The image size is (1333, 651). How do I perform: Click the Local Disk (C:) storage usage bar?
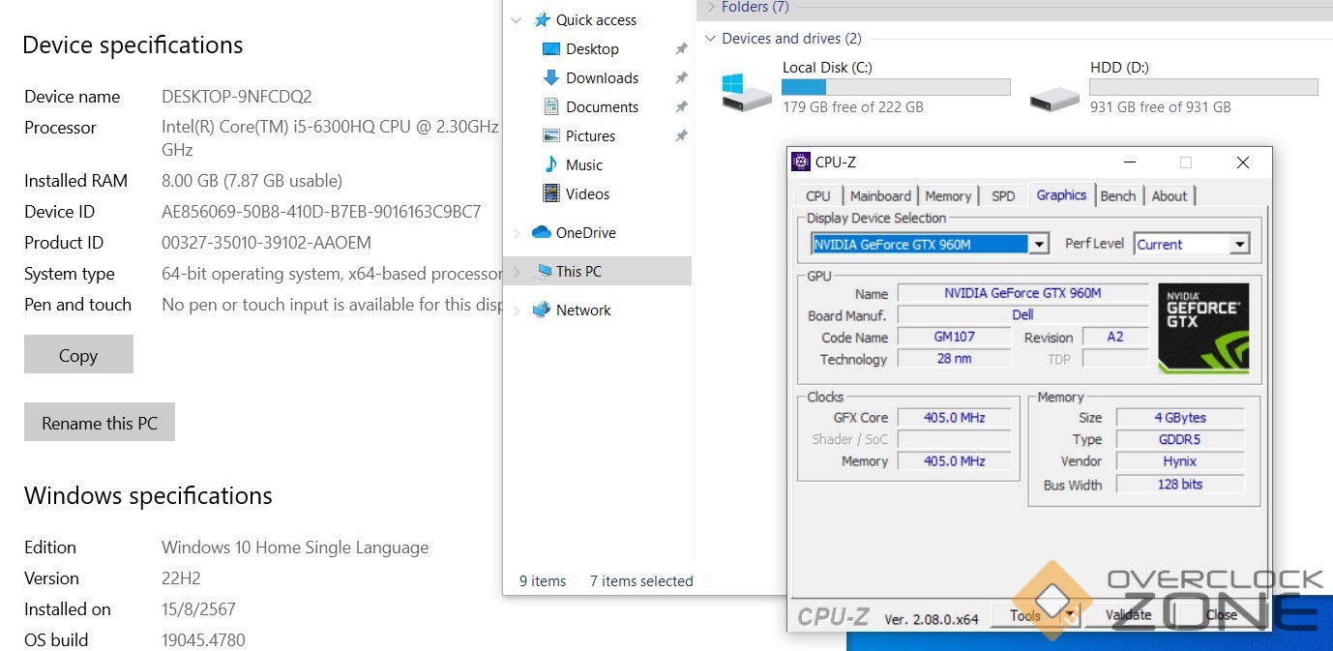click(x=896, y=87)
